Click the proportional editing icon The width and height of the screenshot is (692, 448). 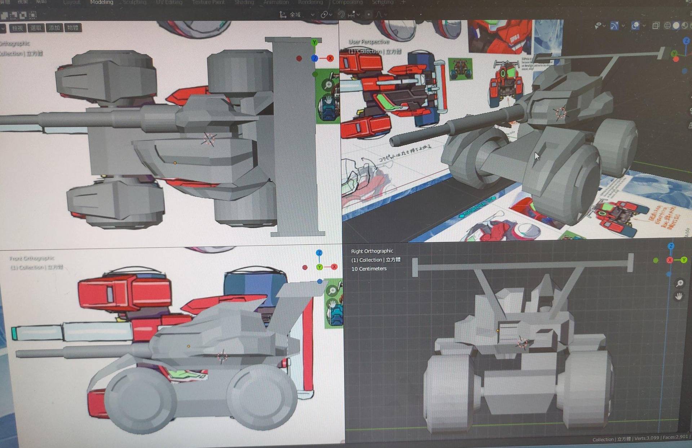(368, 14)
